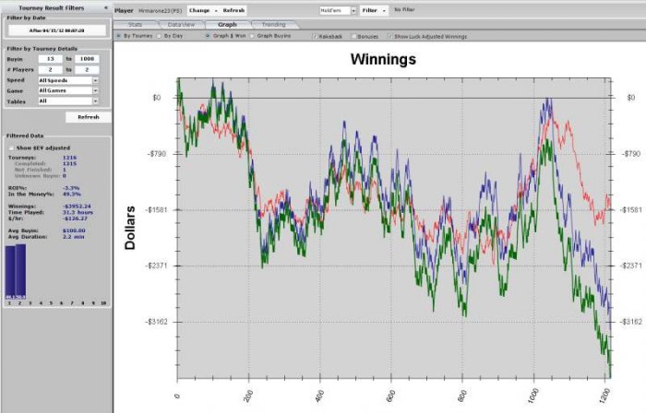Toggle Show Luck Adjusted Winnings

pyautogui.click(x=389, y=36)
